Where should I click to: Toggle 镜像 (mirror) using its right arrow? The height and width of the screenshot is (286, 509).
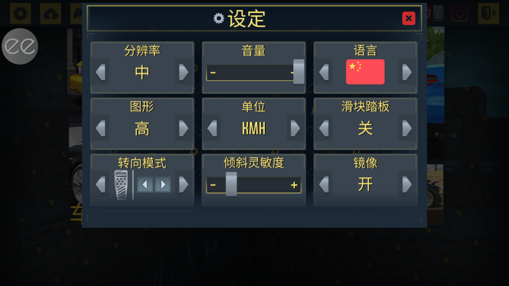click(x=407, y=185)
